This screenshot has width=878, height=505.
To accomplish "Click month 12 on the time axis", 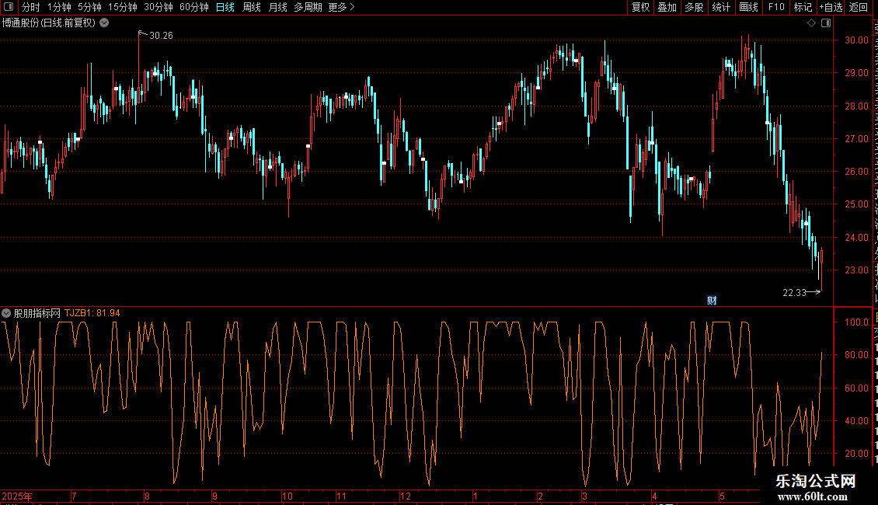I will point(406,496).
